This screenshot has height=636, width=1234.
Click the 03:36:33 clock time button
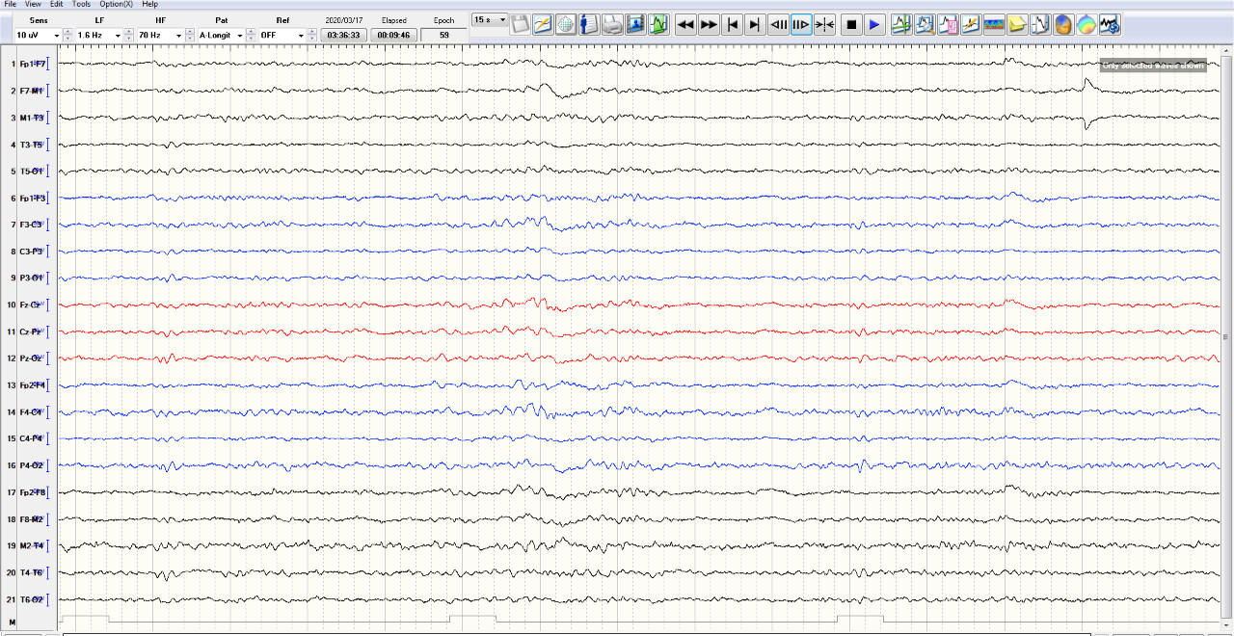tap(343, 36)
